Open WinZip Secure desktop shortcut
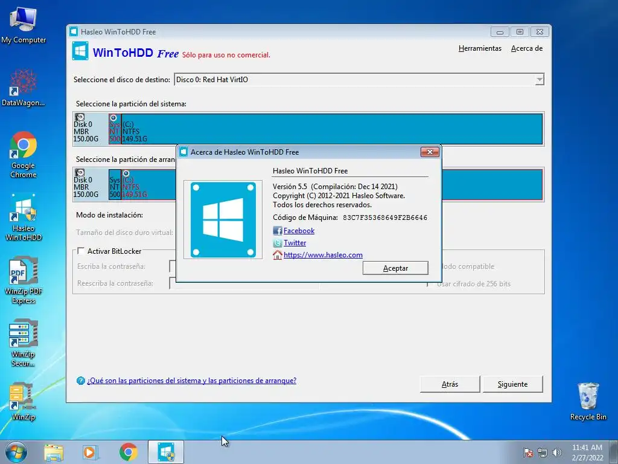This screenshot has height=464, width=618. point(24,343)
